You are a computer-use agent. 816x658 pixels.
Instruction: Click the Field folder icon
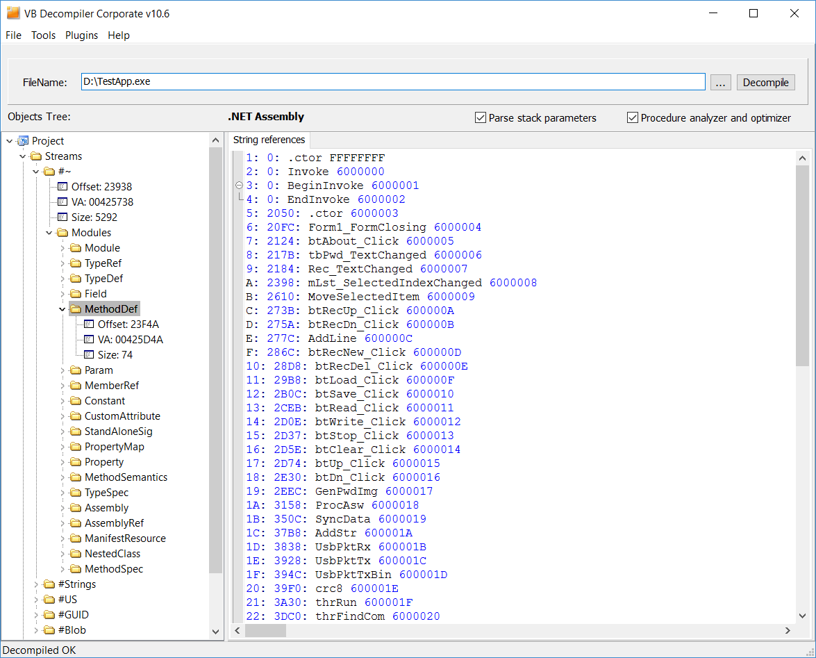point(76,294)
